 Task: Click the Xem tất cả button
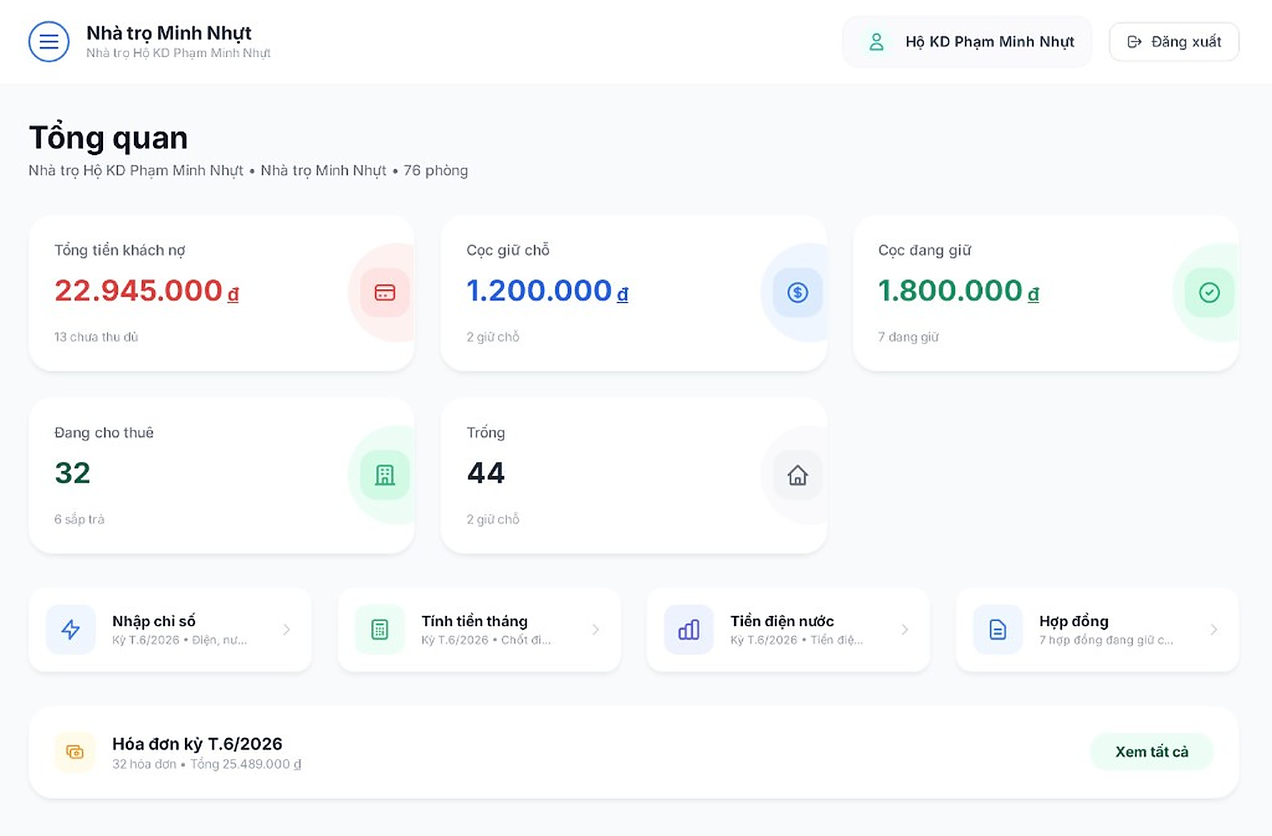[1152, 752]
